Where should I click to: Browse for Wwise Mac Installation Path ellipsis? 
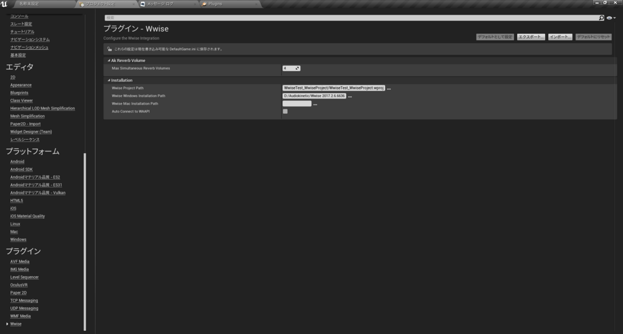pyautogui.click(x=315, y=104)
